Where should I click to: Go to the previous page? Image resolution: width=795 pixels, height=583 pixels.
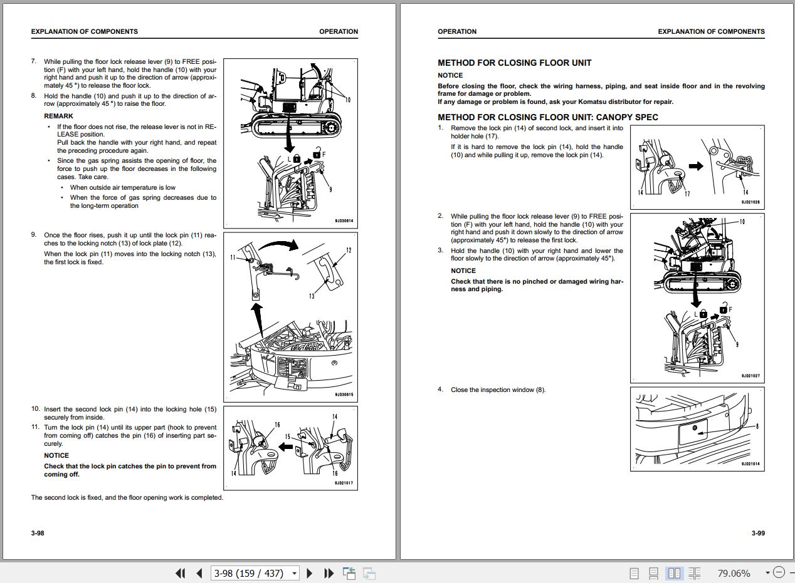tap(199, 573)
